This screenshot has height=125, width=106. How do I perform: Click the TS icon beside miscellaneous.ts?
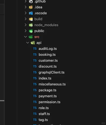tap(35, 84)
